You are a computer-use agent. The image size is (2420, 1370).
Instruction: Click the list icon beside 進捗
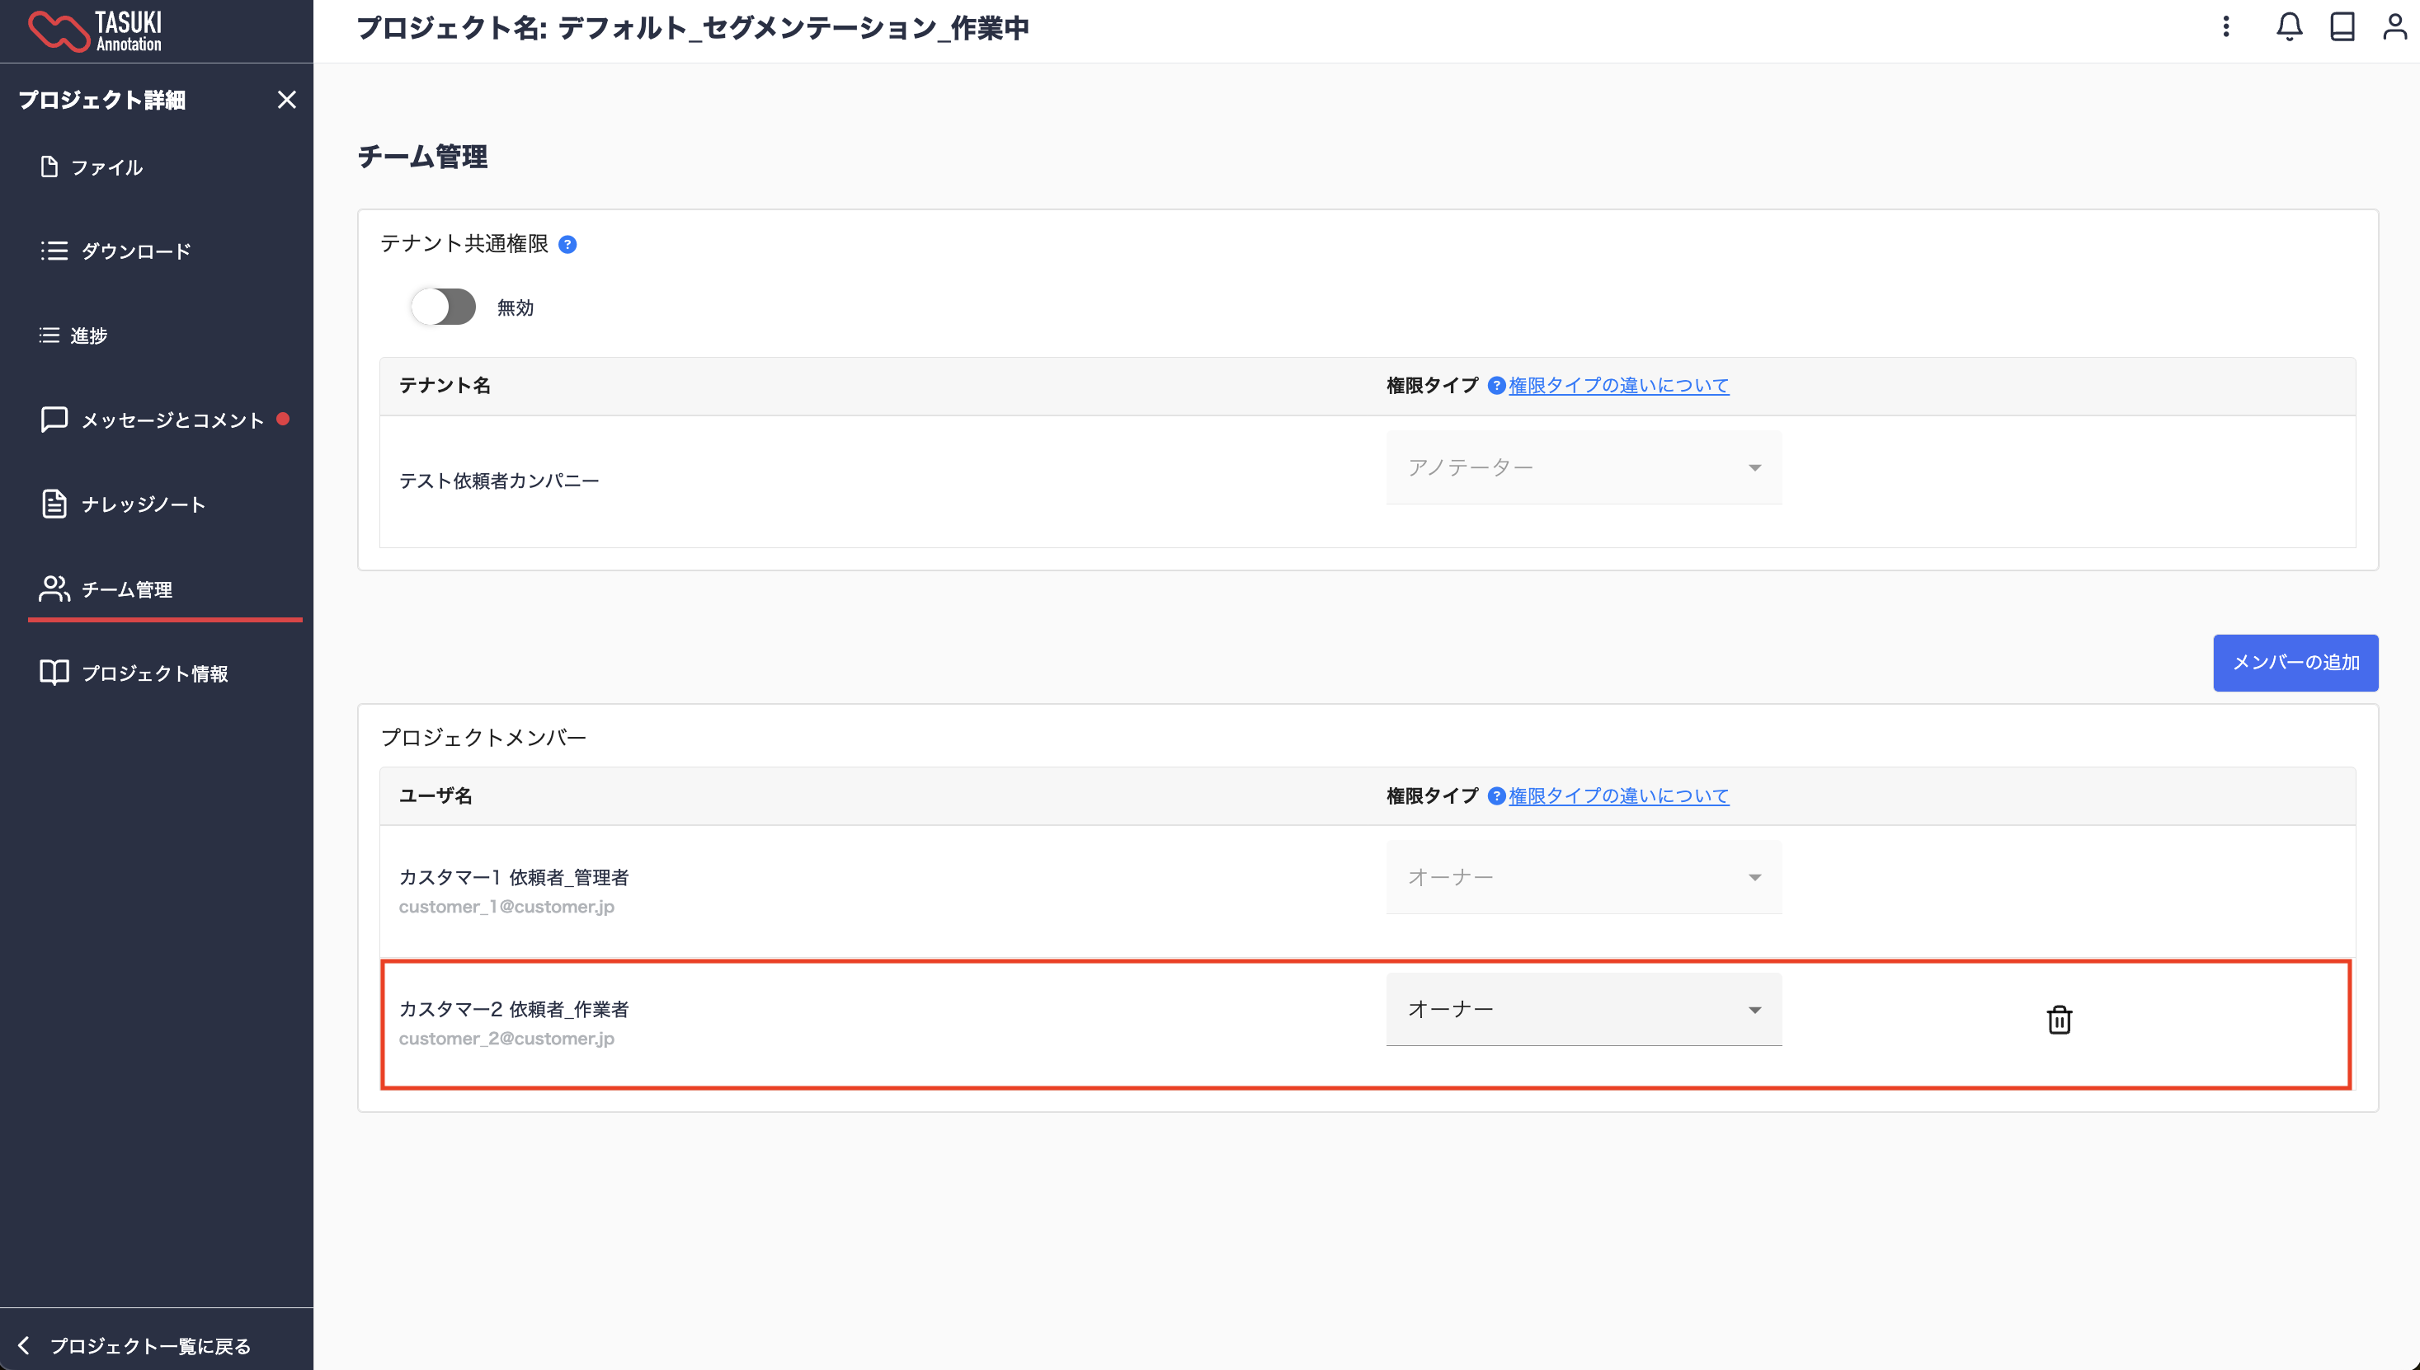click(49, 335)
